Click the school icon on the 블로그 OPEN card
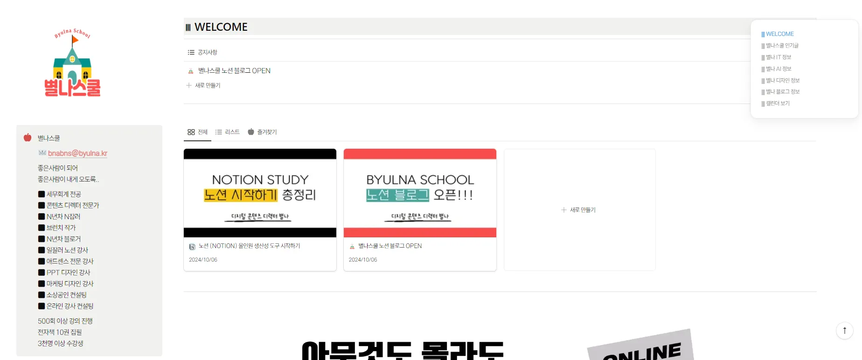Screen dimensions: 862x360 click(x=352, y=246)
